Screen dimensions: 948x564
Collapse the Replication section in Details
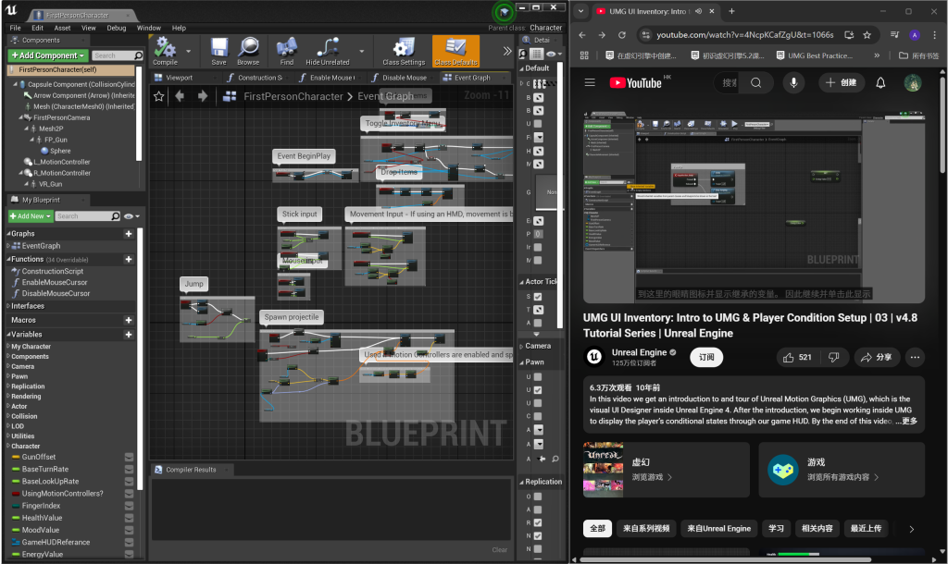522,482
